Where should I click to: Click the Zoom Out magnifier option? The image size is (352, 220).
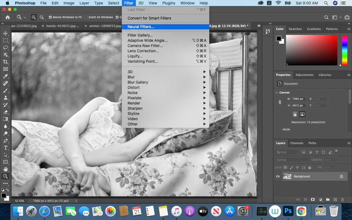pos(42,17)
